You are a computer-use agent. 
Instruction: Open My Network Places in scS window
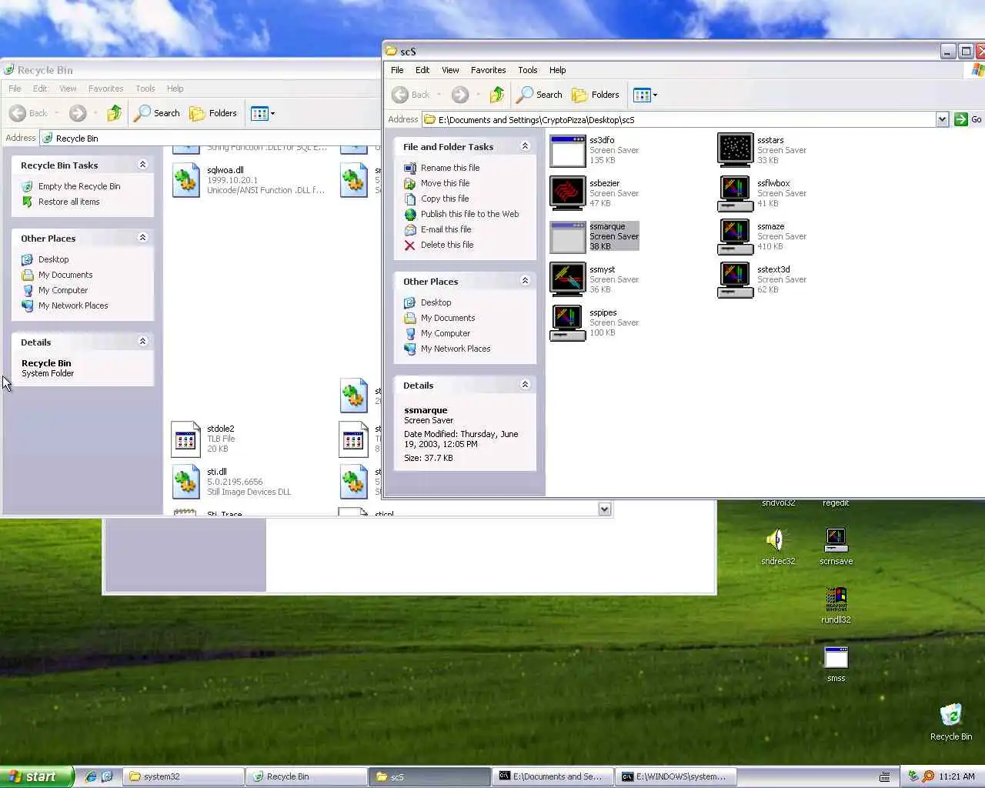tap(456, 349)
